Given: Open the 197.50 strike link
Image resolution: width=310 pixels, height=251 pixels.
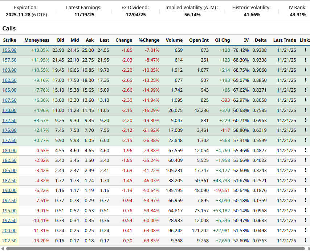Looking at the screenshot, I should click(x=9, y=221).
